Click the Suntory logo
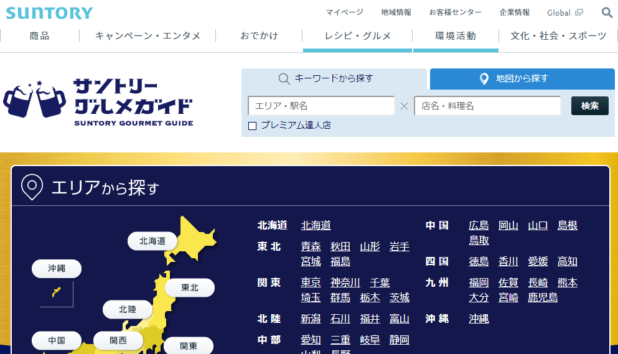The height and width of the screenshot is (354, 618). [49, 13]
